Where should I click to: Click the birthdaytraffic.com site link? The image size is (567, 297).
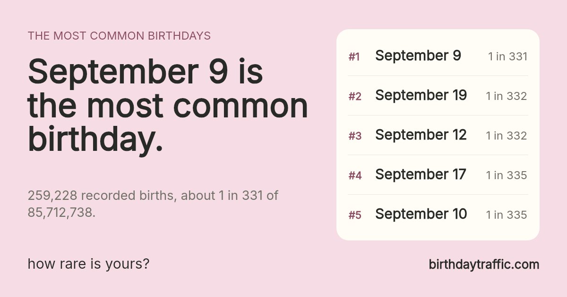(x=484, y=264)
